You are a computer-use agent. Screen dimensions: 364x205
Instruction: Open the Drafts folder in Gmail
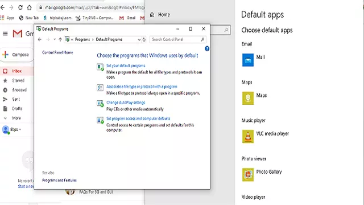(x=16, y=109)
